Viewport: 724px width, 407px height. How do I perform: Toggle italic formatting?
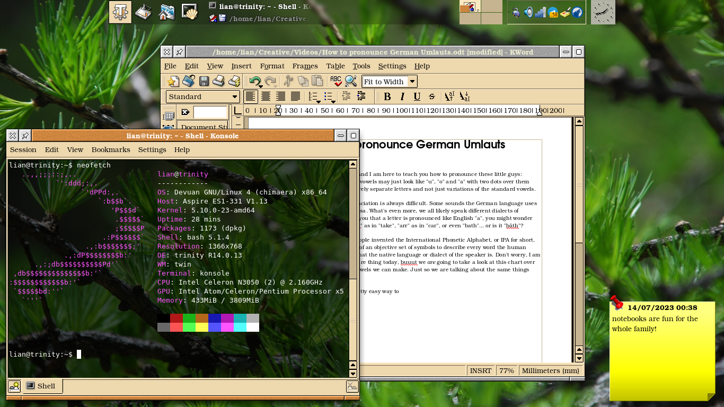click(x=402, y=96)
